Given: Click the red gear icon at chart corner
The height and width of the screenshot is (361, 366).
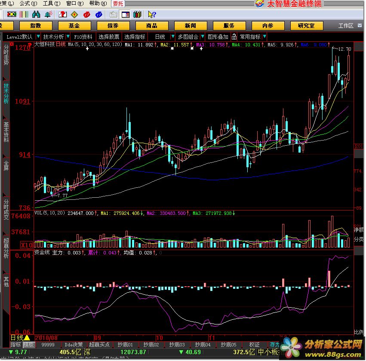Looking at the screenshot, I should click(x=12, y=44).
